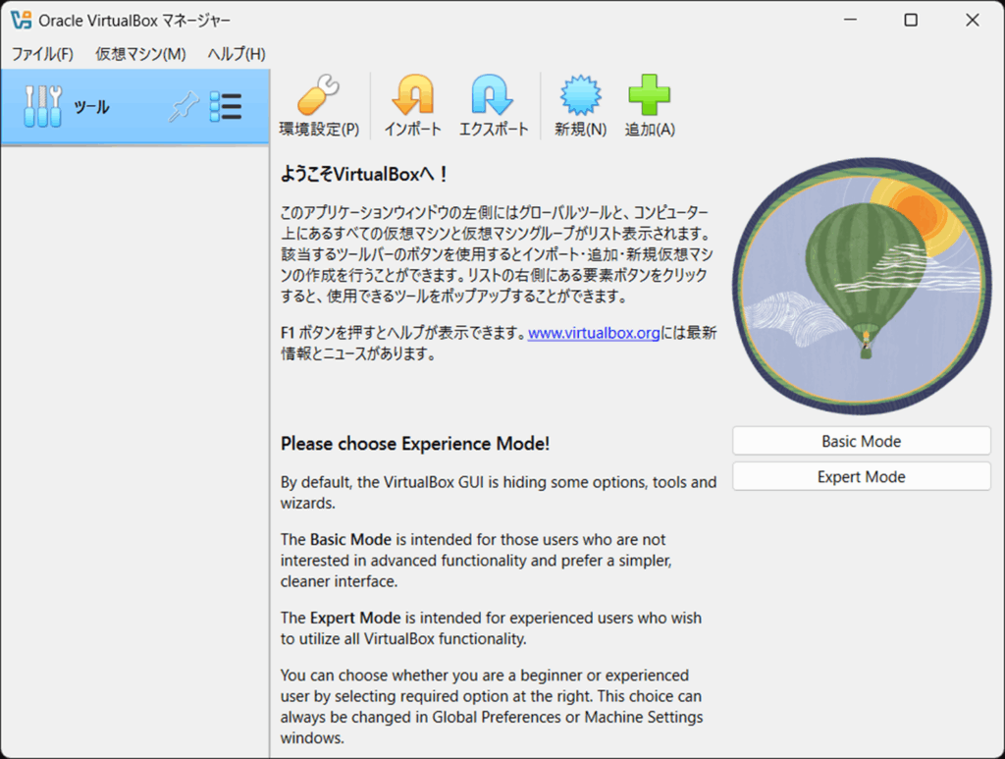Image resolution: width=1005 pixels, height=759 pixels.
Task: Click the VirtualBox logo in title bar
Action: coord(22,20)
